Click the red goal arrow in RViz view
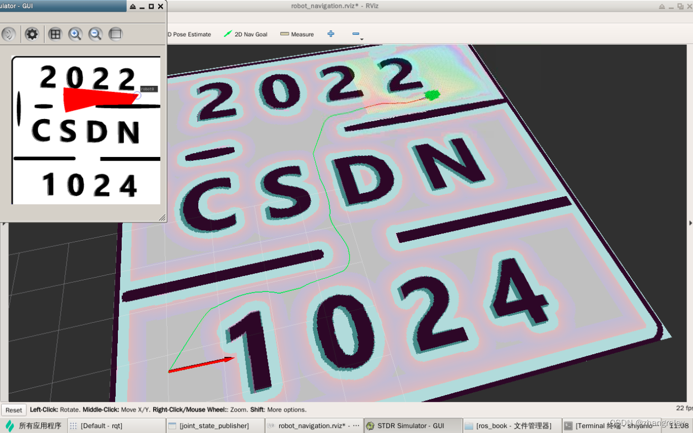693x433 pixels. click(x=202, y=365)
